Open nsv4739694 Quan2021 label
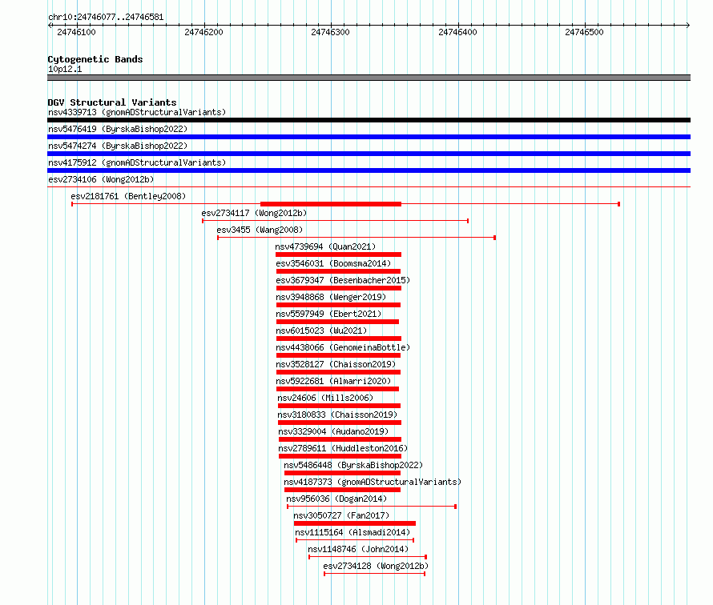 (325, 246)
